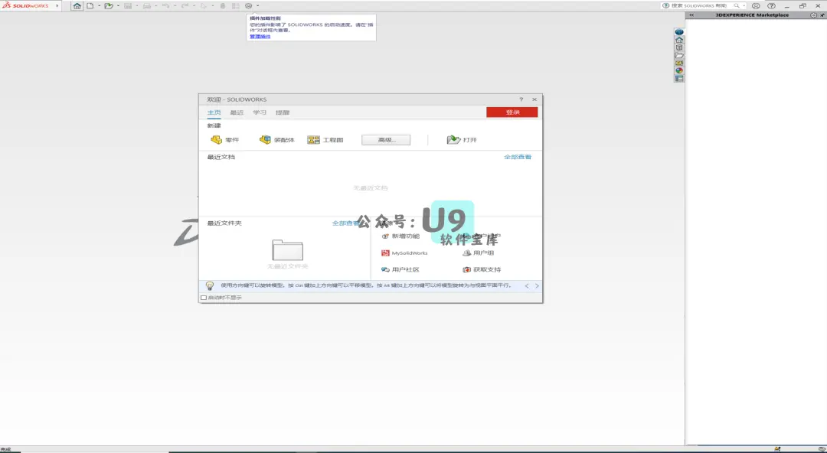Image resolution: width=827 pixels, height=453 pixels.
Task: Click the help question mark in the Welcome dialog
Action: (521, 99)
